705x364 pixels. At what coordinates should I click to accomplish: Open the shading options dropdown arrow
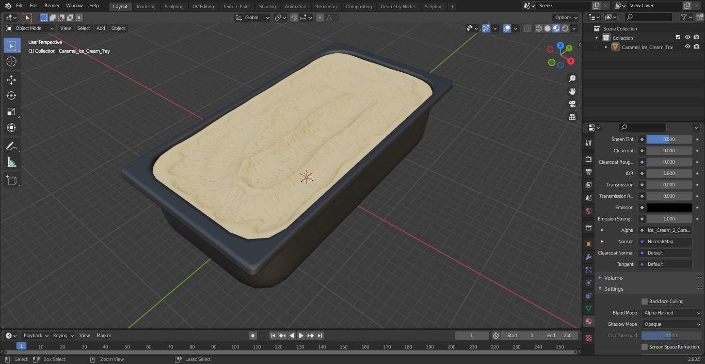(574, 28)
